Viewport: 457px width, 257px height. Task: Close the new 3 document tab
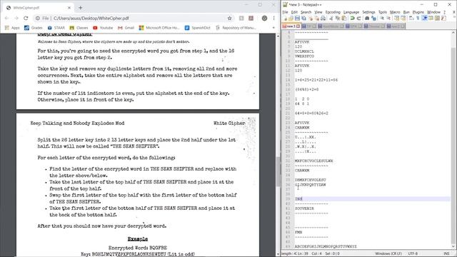pos(298,26)
